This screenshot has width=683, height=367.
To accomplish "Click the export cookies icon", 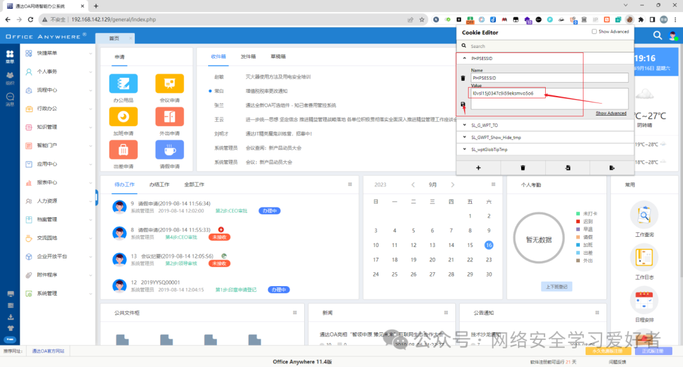I will [612, 168].
